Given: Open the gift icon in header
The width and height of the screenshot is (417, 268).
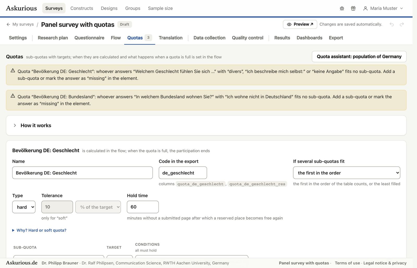Looking at the screenshot, I should (353, 8).
